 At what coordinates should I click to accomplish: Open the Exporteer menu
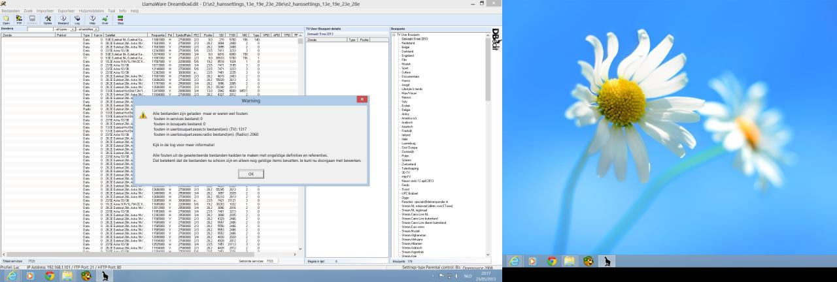[x=66, y=11]
